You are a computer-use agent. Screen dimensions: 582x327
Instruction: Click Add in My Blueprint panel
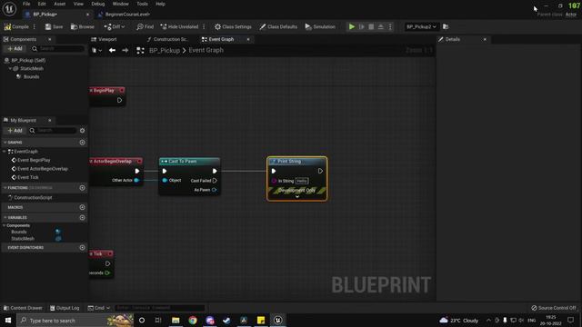pos(15,131)
